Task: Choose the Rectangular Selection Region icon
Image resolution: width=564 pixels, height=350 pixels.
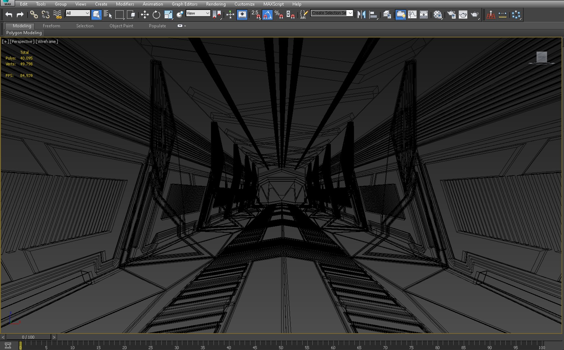Action: pyautogui.click(x=120, y=15)
